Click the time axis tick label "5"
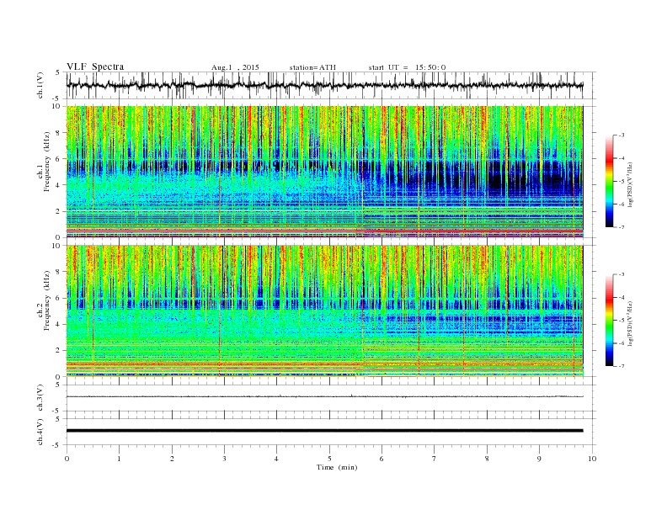 [329, 459]
